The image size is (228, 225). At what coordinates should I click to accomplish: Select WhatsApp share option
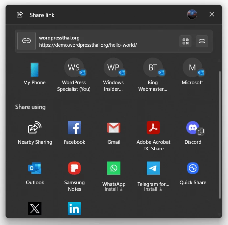click(x=114, y=174)
